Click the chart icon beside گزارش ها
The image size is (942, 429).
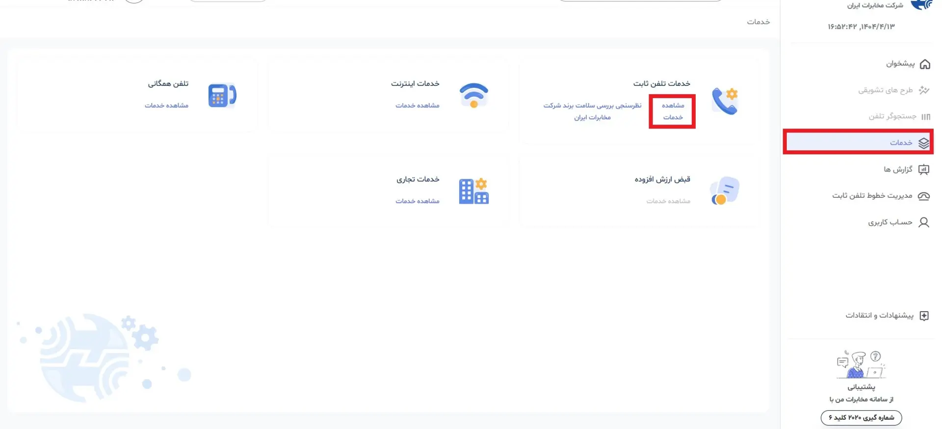(x=924, y=169)
